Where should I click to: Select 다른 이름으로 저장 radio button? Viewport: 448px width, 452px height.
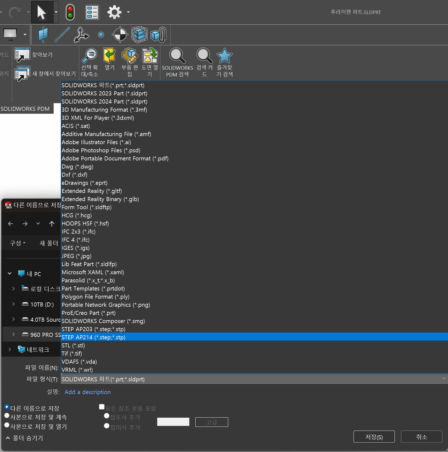tap(7, 407)
